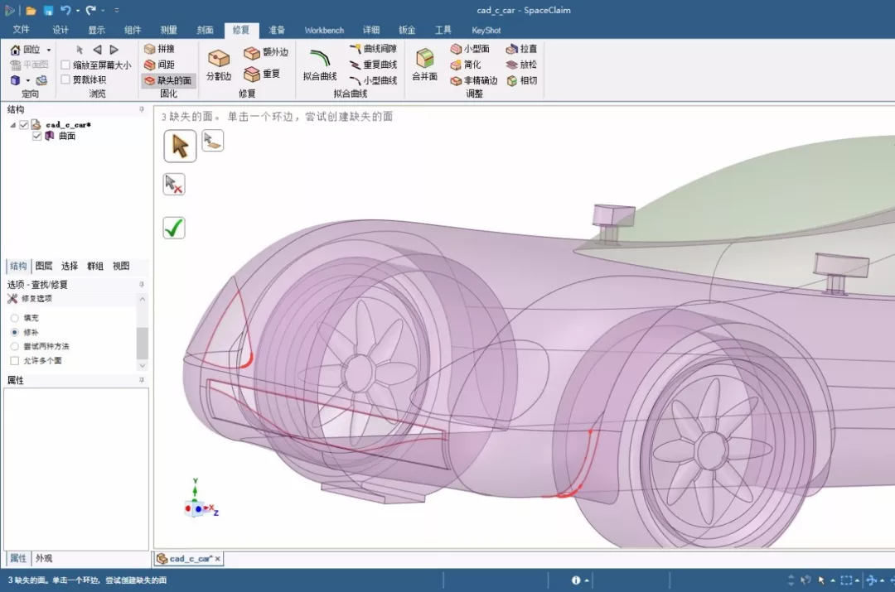Switch to the 显示 ribbon tab

pos(96,30)
